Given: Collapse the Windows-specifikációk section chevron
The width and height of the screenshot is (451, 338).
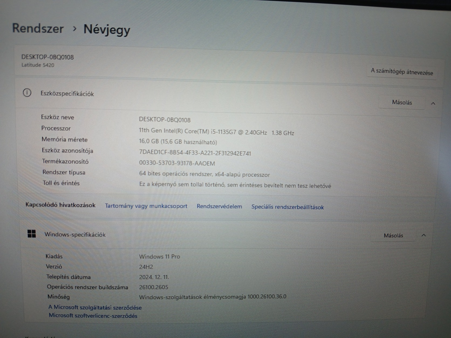Looking at the screenshot, I should [x=423, y=235].
